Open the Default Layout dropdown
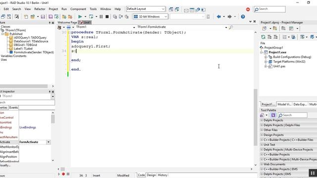The width and height of the screenshot is (317, 178). click(163, 9)
